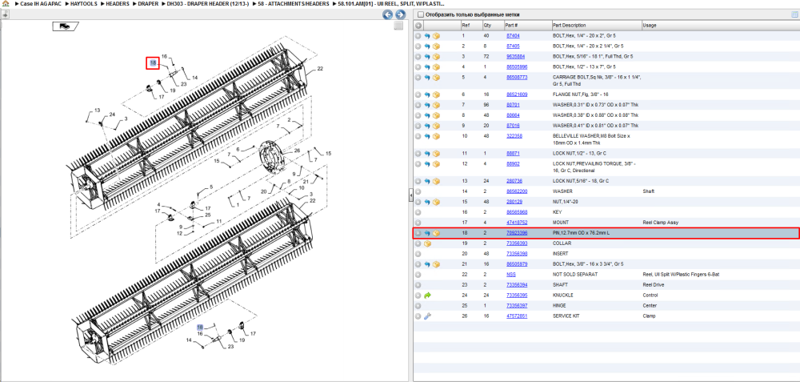Click the box icon for COLLAR row
Image resolution: width=800 pixels, height=382 pixels.
tap(427, 243)
